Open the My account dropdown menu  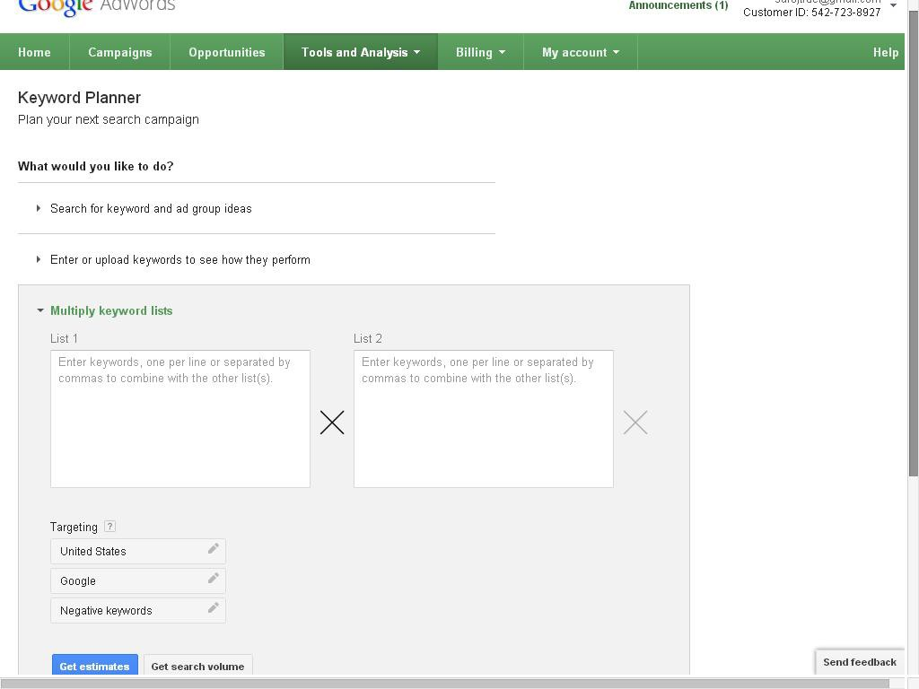580,52
